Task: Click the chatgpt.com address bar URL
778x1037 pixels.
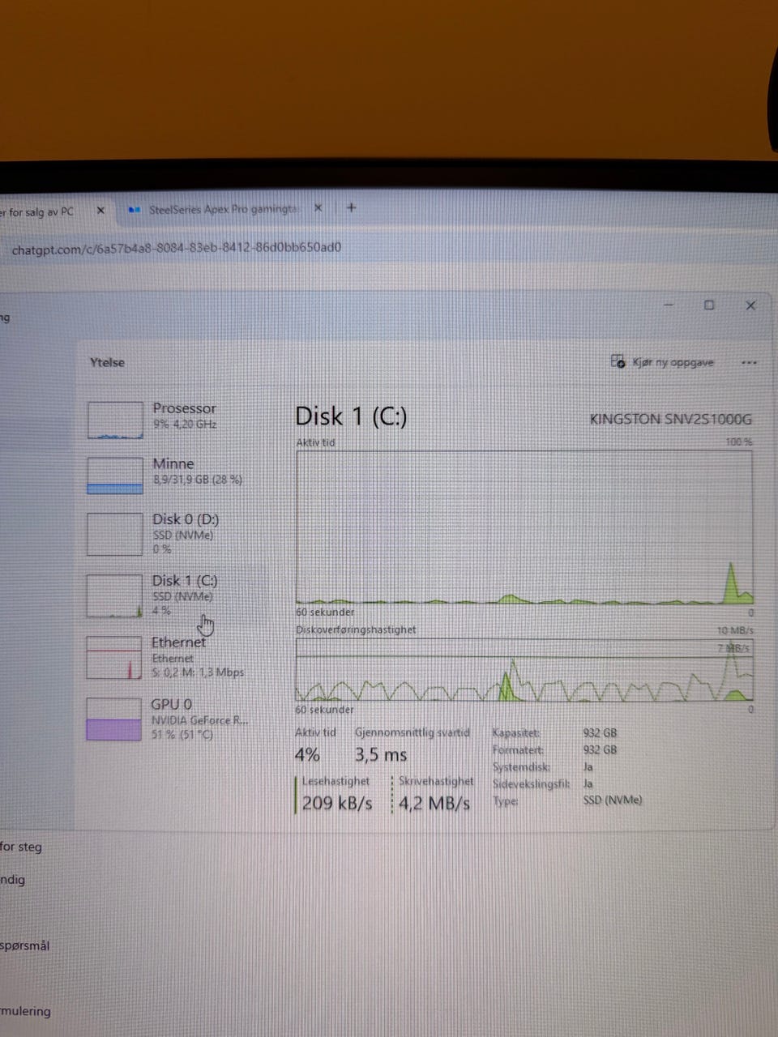Action: coord(176,248)
